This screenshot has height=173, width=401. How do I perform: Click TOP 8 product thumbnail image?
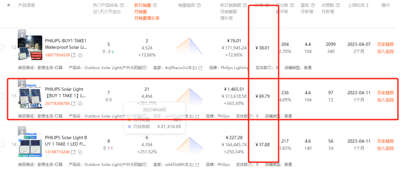point(30,144)
